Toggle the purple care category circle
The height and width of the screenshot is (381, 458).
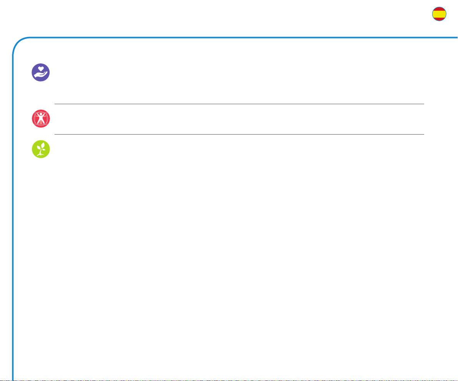(x=41, y=72)
